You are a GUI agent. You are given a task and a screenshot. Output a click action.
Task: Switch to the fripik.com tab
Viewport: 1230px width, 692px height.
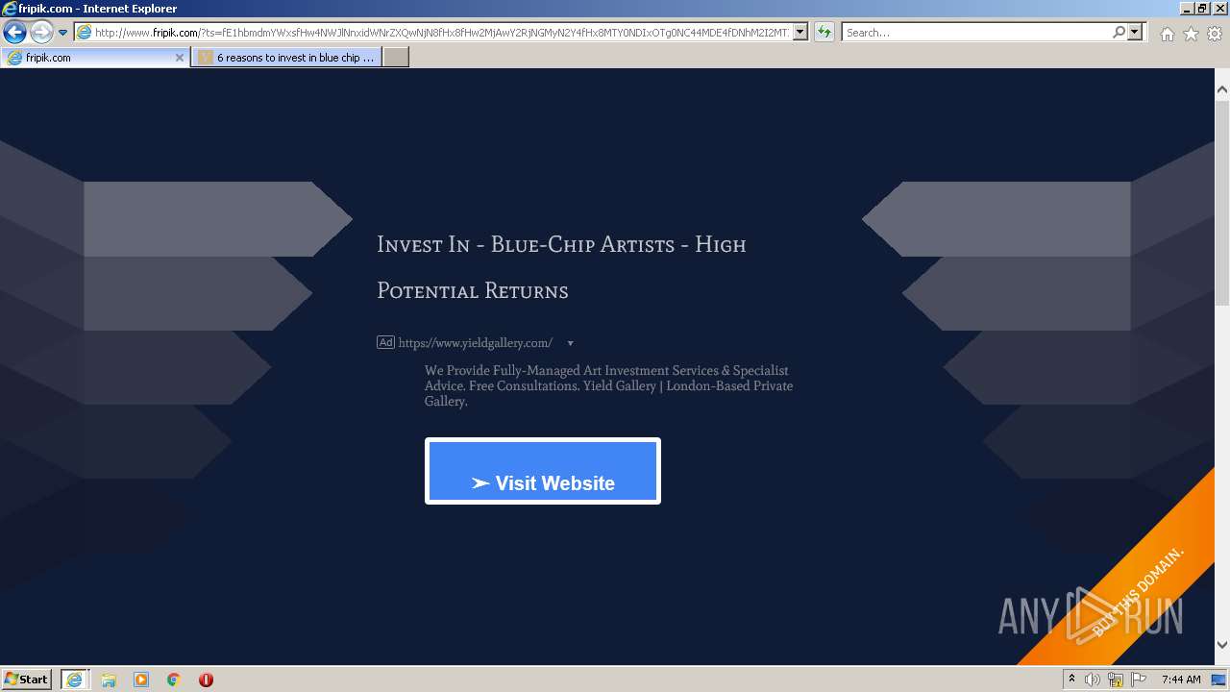[94, 58]
